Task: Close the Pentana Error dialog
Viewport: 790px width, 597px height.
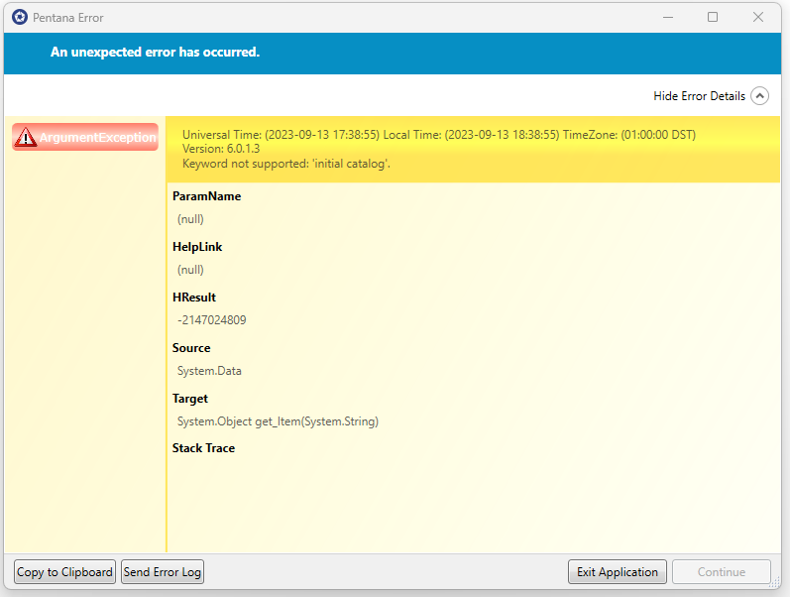Action: (x=758, y=17)
